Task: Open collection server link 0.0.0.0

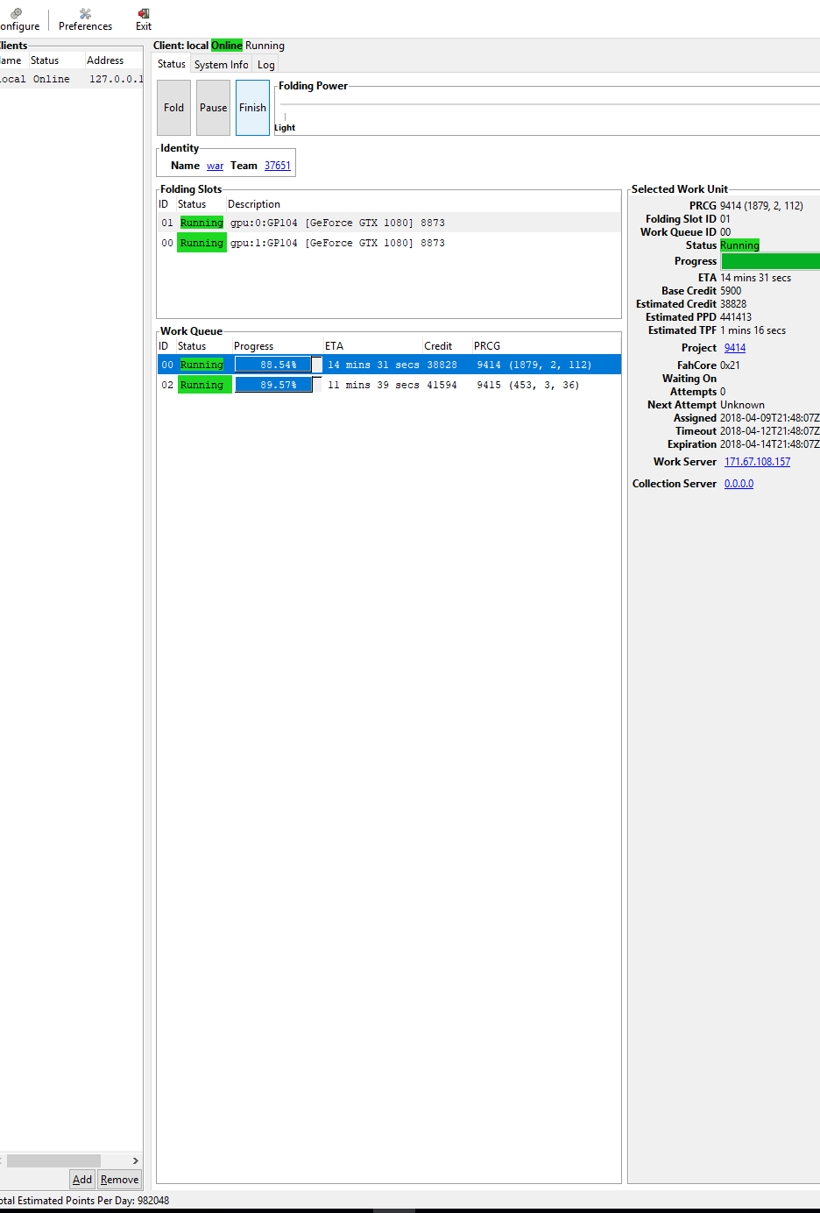Action: 739,484
